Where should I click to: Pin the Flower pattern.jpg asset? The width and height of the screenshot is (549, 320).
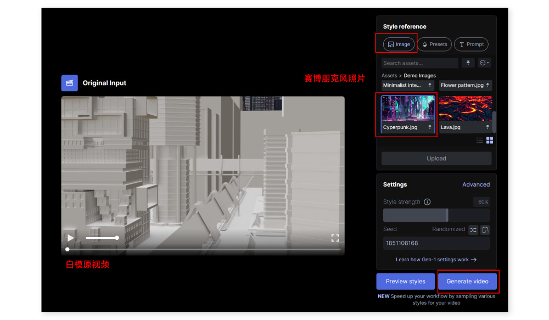(x=488, y=85)
